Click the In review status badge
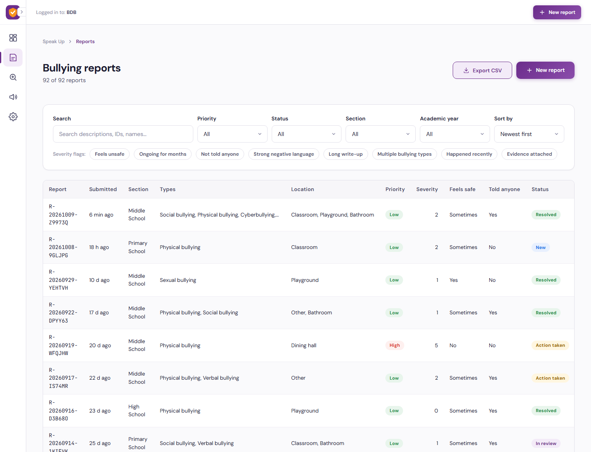The image size is (591, 452). [546, 443]
